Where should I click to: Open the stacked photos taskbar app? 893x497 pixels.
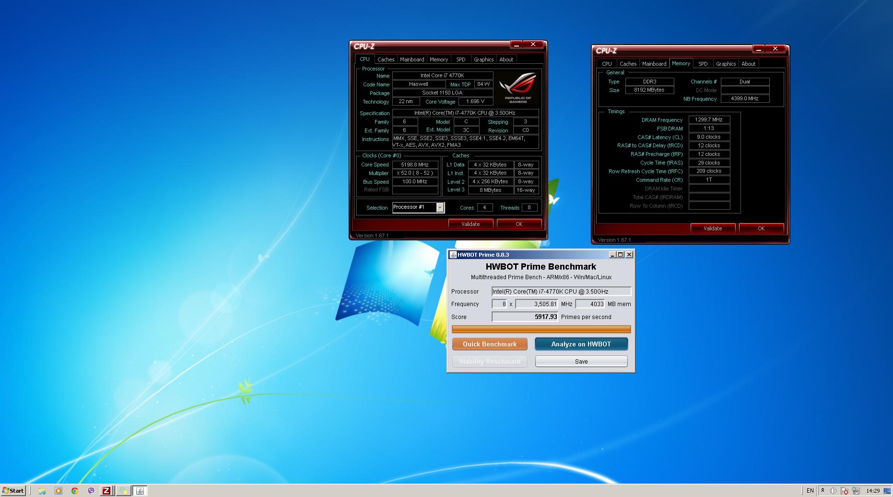tap(123, 491)
